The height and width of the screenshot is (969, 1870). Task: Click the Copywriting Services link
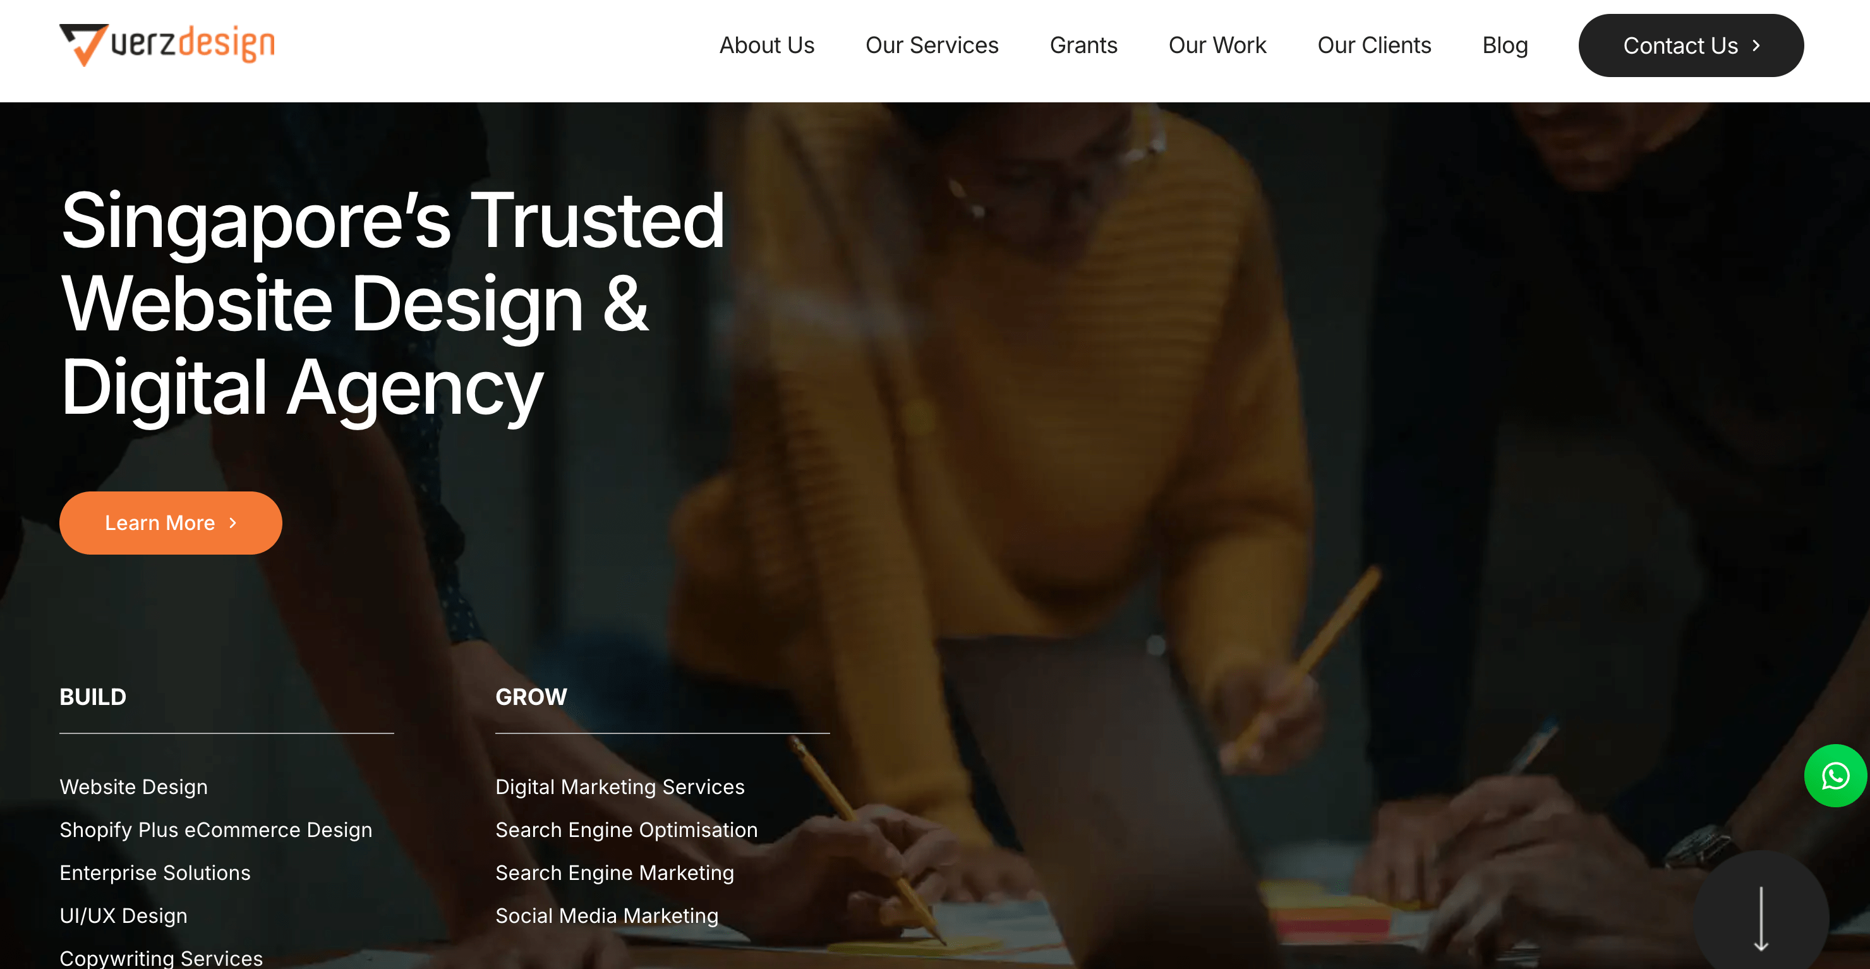pos(161,958)
